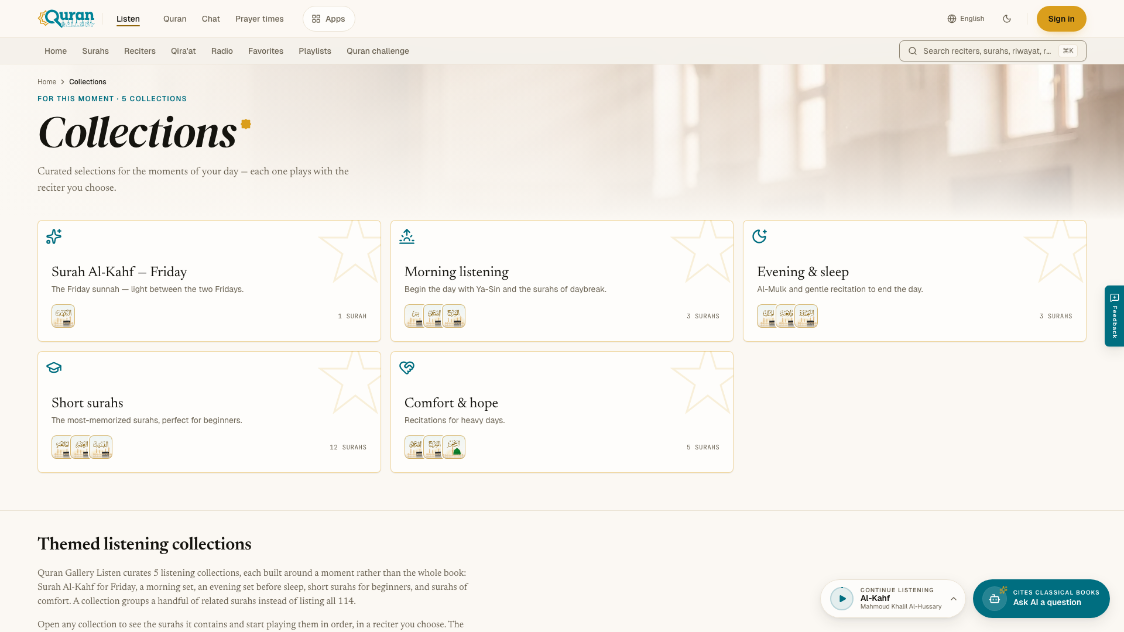Open the Evening & sleep collection title
The width and height of the screenshot is (1124, 632).
803,272
